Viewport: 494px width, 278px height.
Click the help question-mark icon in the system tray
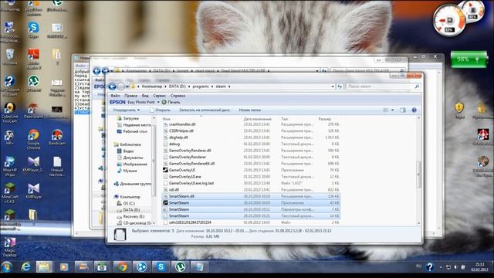point(429,267)
